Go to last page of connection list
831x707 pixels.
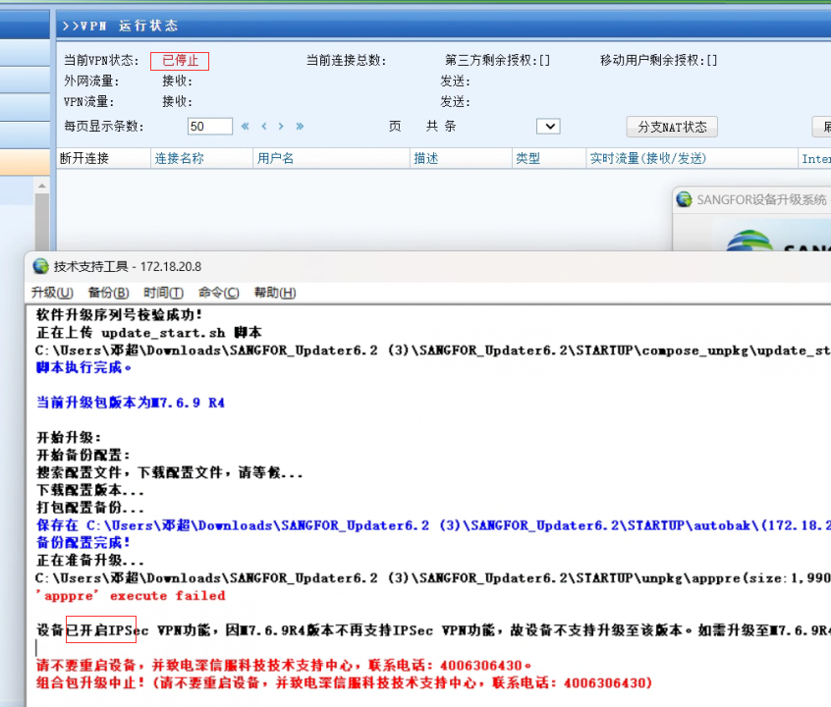point(300,127)
